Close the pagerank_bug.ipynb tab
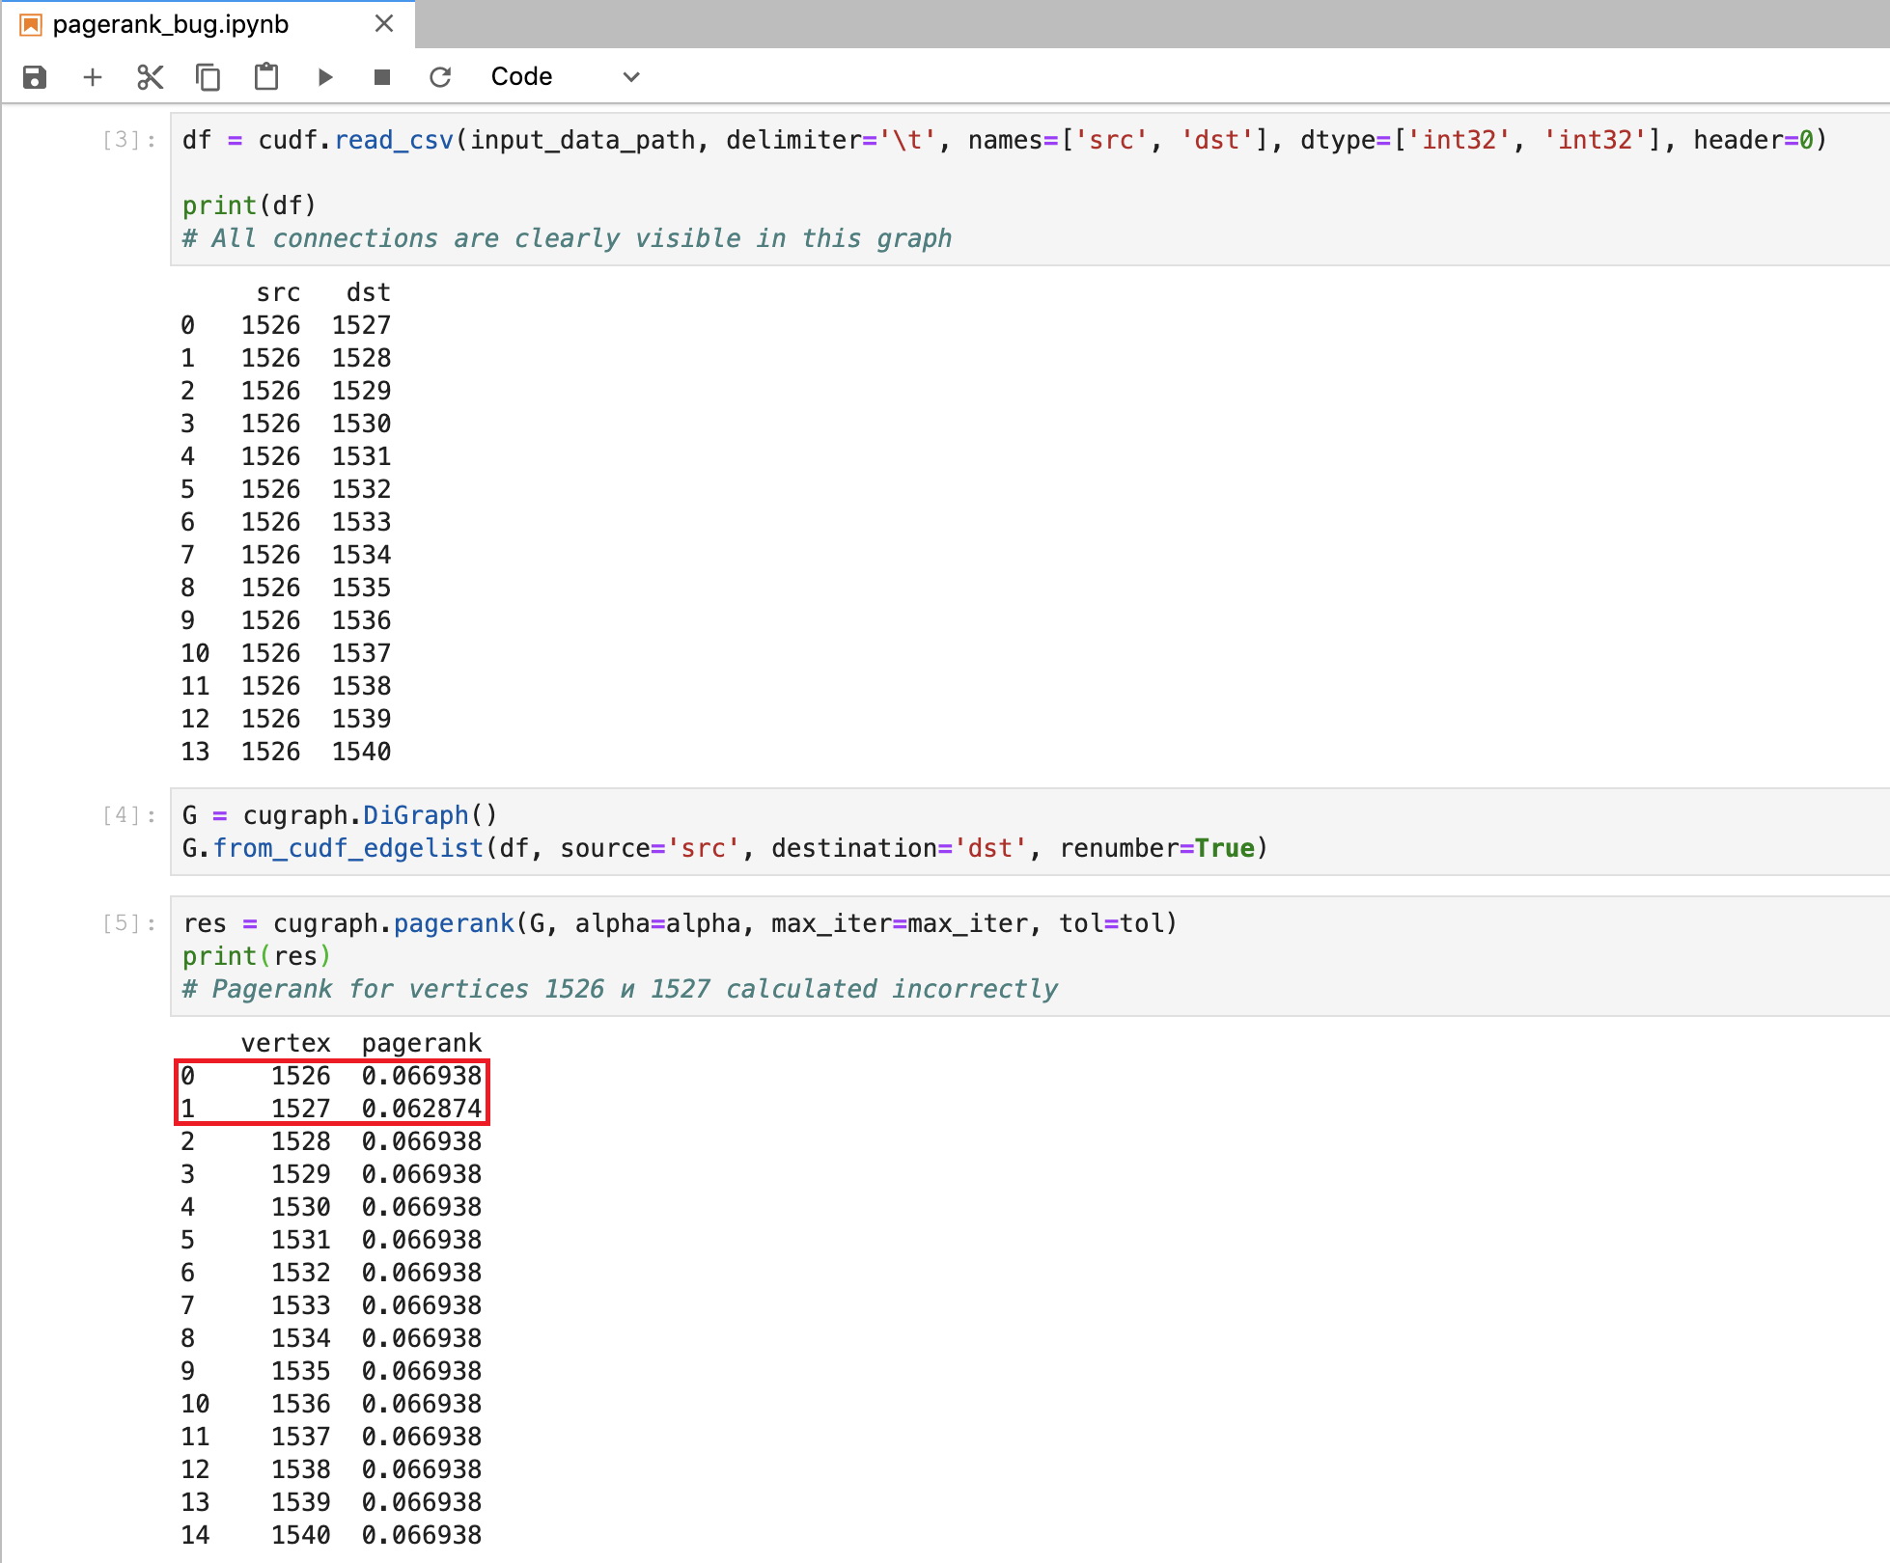Viewport: 1890px width, 1563px height. pyautogui.click(x=384, y=24)
